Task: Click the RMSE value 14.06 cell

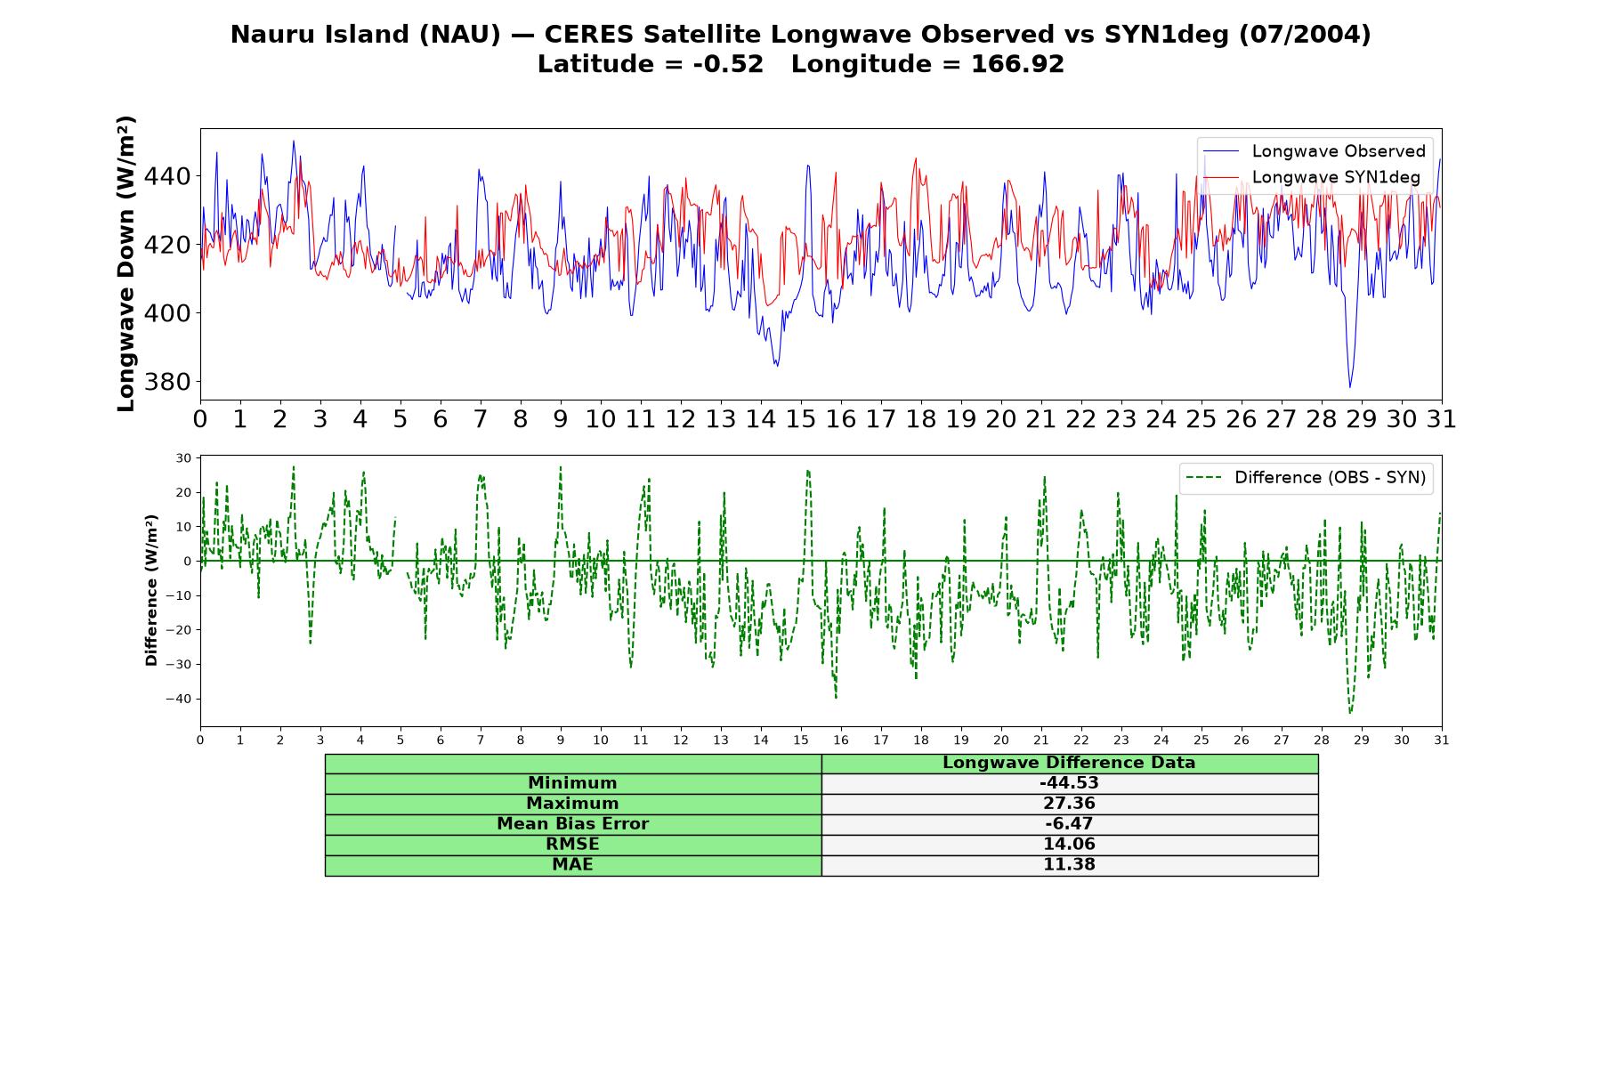Action: (1070, 845)
